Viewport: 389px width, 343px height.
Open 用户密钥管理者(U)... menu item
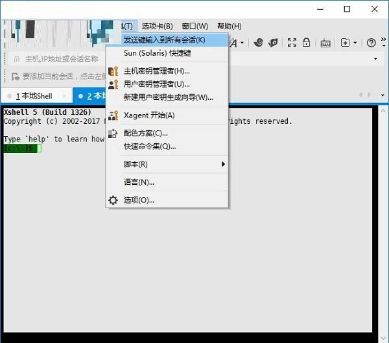pyautogui.click(x=167, y=84)
